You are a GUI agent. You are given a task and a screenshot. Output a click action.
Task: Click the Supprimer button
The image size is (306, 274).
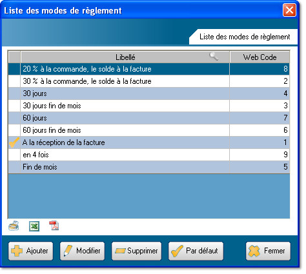tap(136, 251)
